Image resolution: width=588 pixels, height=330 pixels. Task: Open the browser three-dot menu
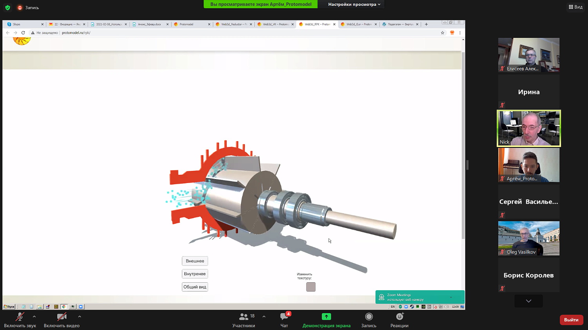[460, 33]
